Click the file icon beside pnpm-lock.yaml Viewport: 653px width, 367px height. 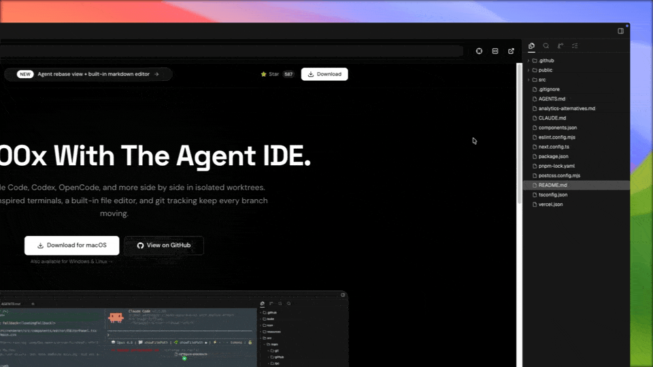click(x=535, y=166)
